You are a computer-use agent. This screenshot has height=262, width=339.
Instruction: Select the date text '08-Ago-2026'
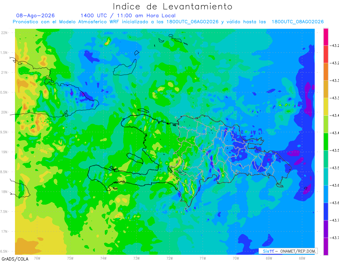click(36, 16)
